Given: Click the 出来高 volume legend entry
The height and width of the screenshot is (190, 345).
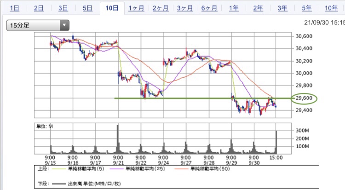Looking at the screenshot, I should click(x=94, y=184).
